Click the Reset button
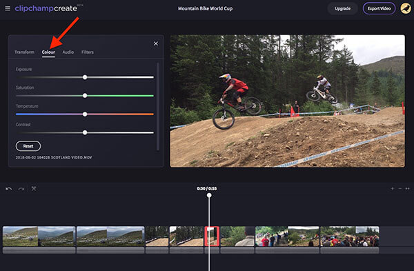 [x=28, y=146]
